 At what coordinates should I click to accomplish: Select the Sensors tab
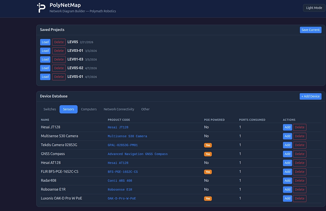(69, 109)
